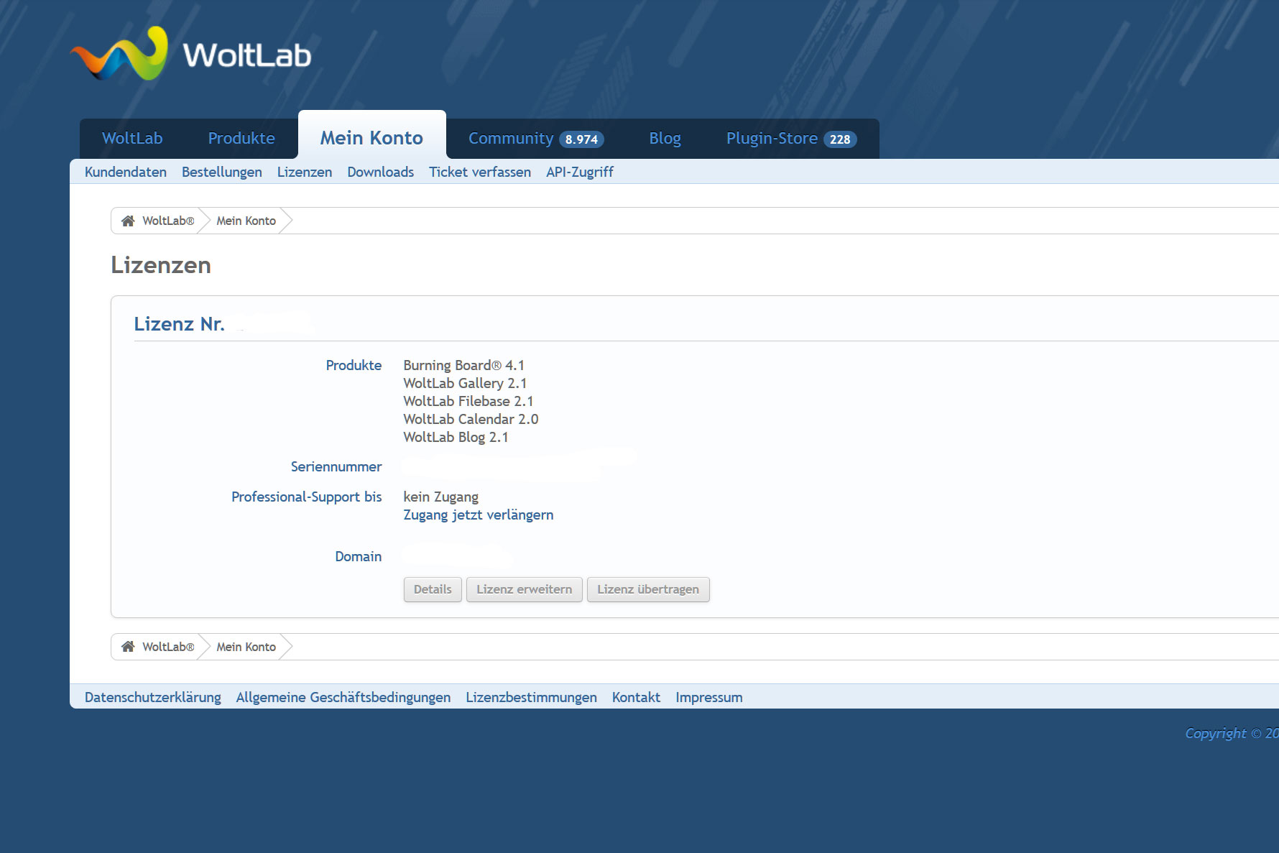
Task: Open Kundendaten in the submenu
Action: [126, 172]
